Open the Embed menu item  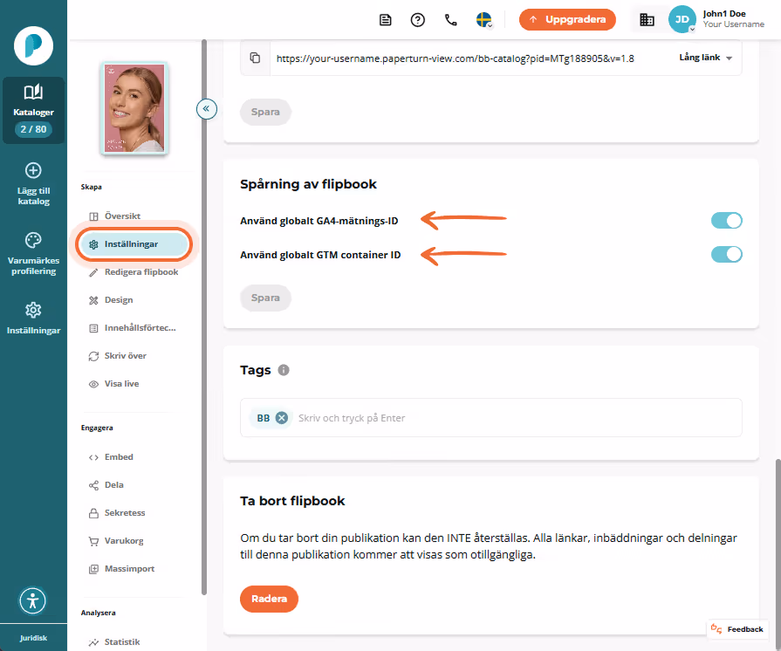click(x=111, y=456)
